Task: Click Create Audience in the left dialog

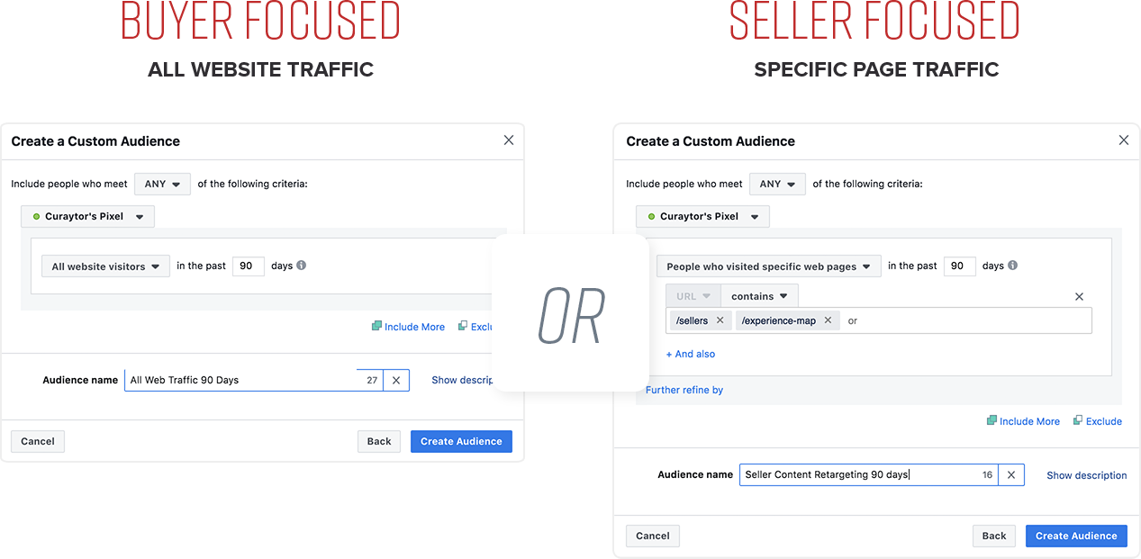Action: click(461, 441)
